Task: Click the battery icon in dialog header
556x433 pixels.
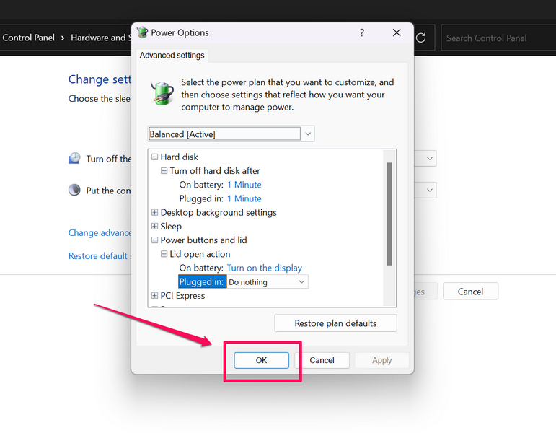Action: (162, 94)
